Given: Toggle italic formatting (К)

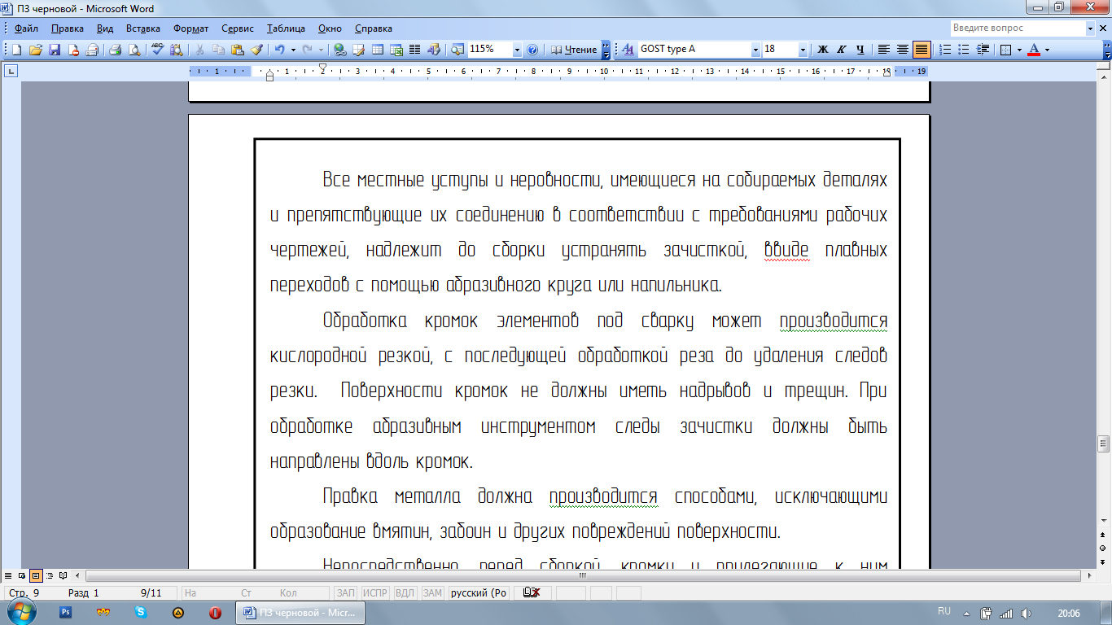Looking at the screenshot, I should pos(842,50).
